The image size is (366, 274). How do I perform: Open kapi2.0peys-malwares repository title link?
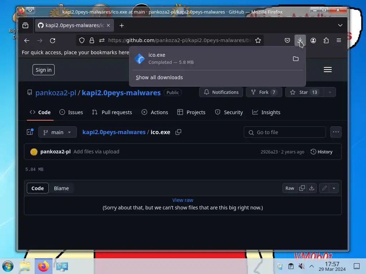tap(121, 93)
